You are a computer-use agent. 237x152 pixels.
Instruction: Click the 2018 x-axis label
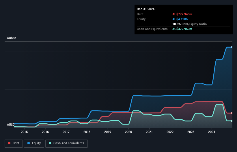click(x=87, y=132)
